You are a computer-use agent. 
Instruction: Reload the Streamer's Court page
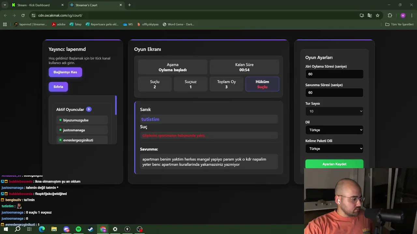[23, 15]
